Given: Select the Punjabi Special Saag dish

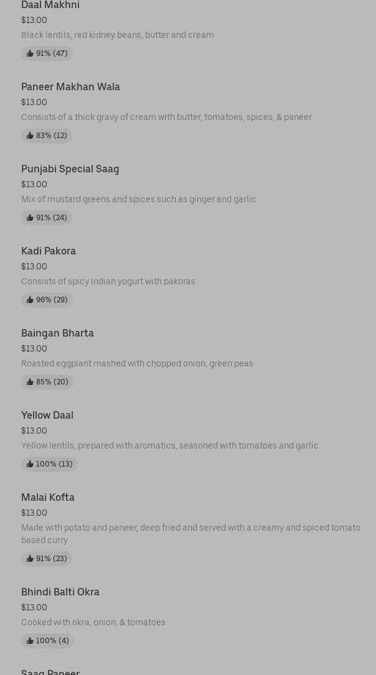Looking at the screenshot, I should (70, 169).
